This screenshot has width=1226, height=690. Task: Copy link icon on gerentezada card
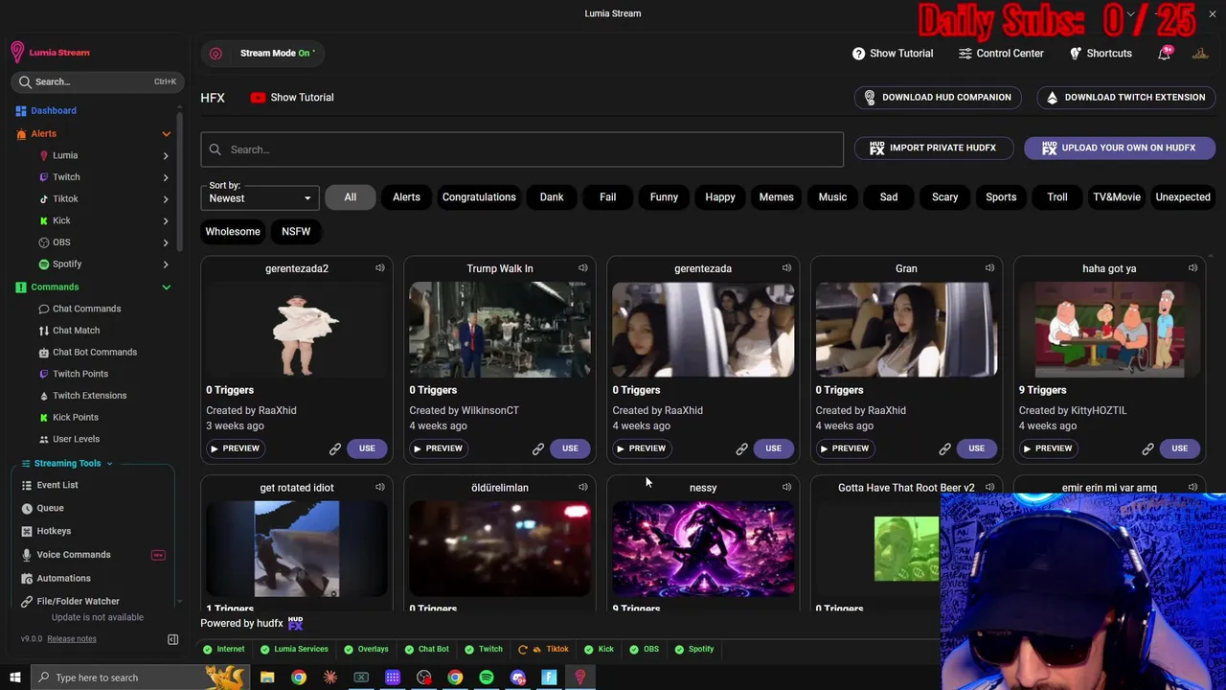pos(741,448)
